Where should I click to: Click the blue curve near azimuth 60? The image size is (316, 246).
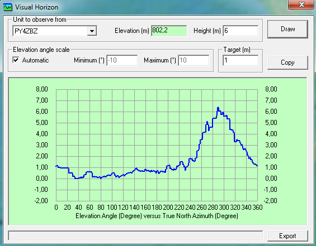pos(89,172)
